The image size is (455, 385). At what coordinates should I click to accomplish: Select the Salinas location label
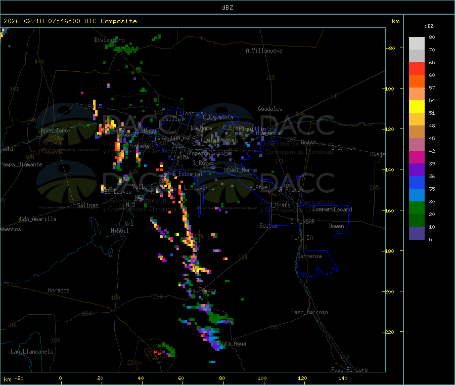[87, 205]
